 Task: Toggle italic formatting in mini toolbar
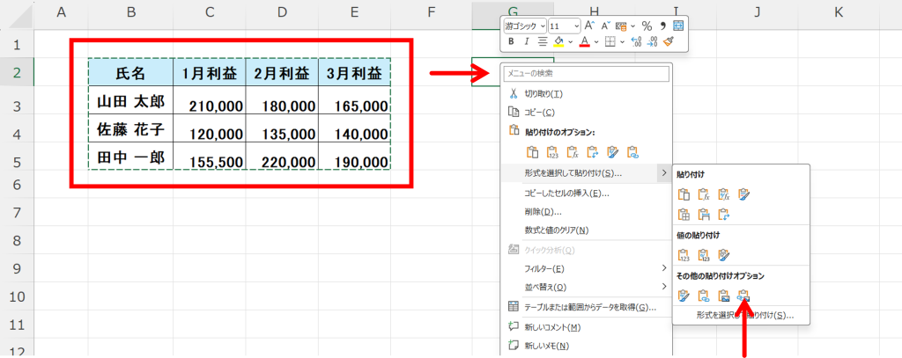(527, 41)
